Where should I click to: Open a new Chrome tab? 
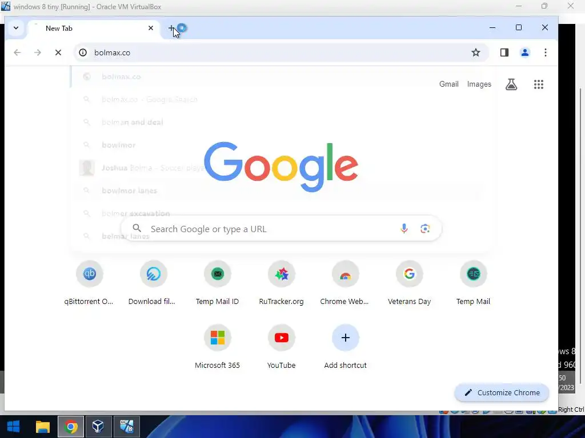[171, 28]
